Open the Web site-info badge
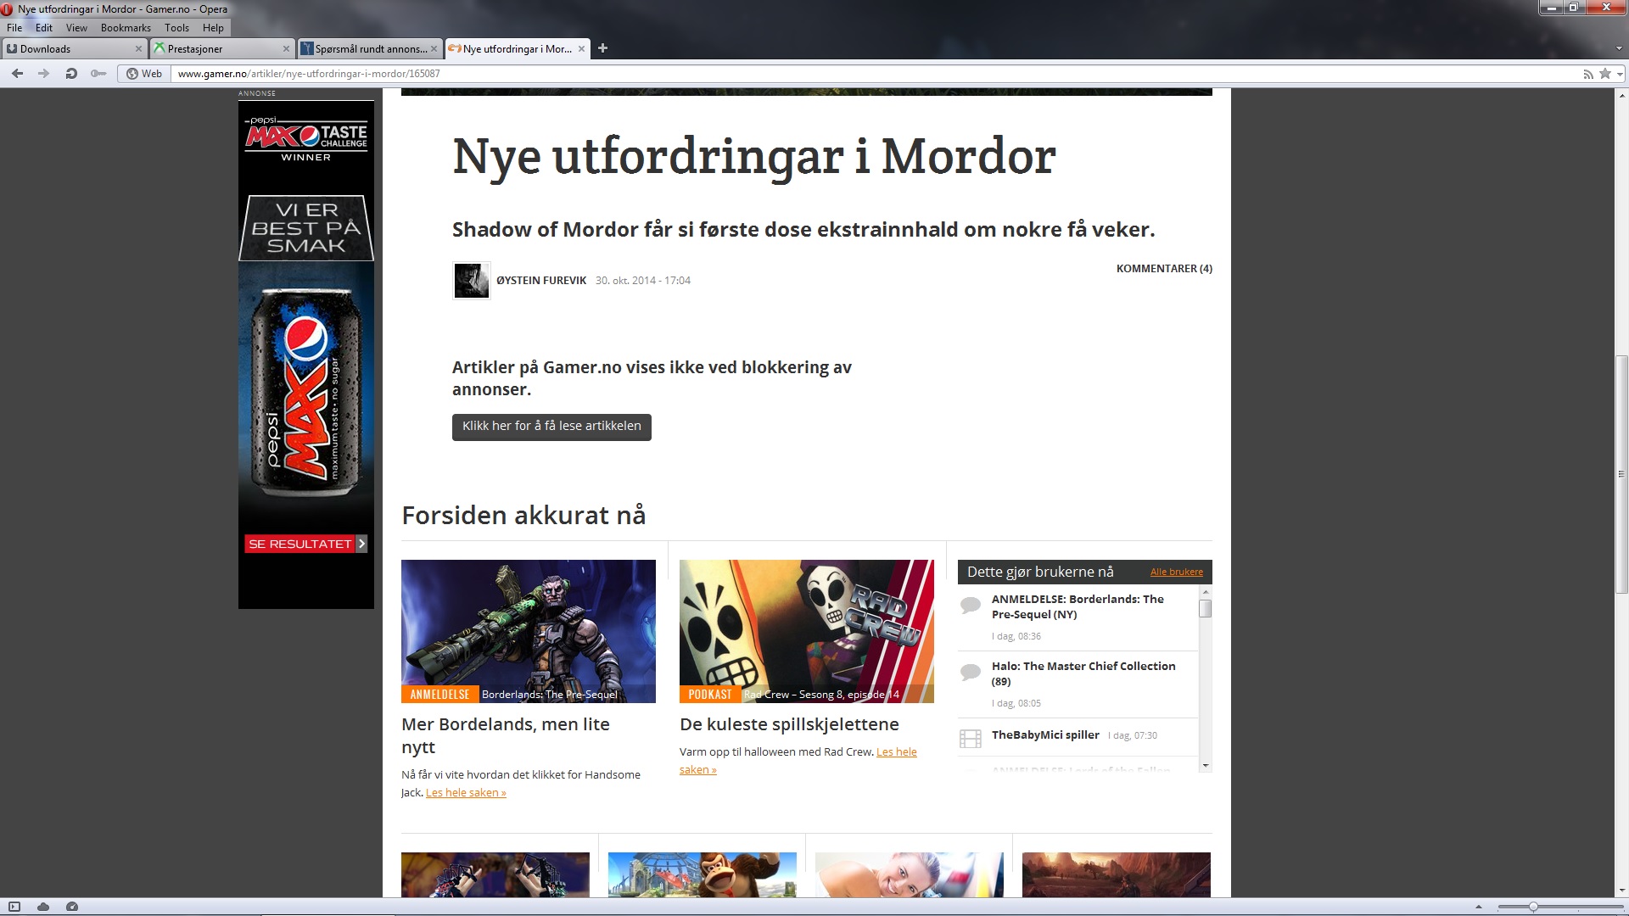Image resolution: width=1629 pixels, height=916 pixels. (144, 74)
